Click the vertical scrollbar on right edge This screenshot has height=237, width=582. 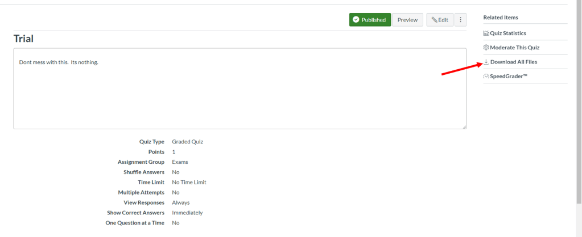(579, 102)
